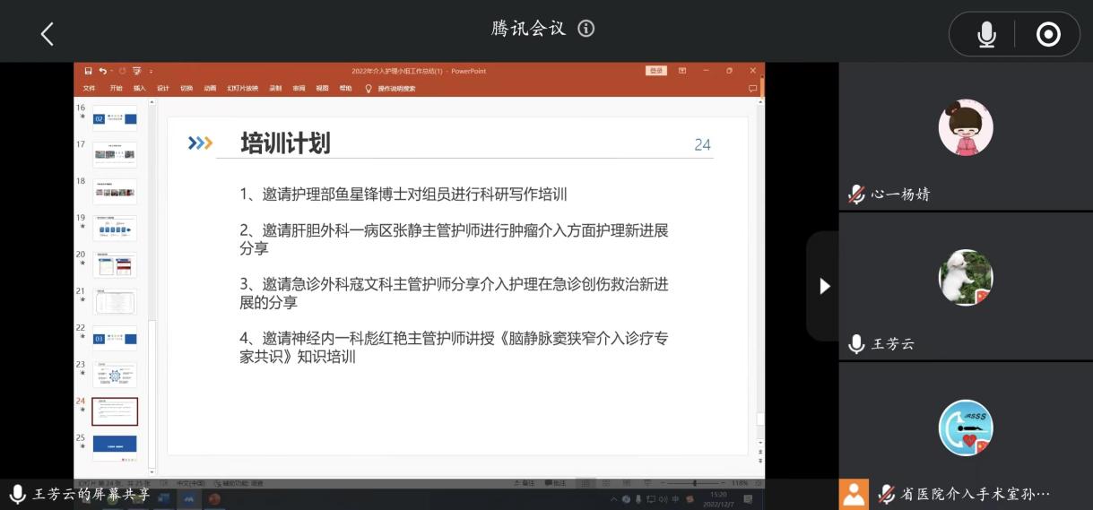
Task: Open the ribbon display options icon
Action: pyautogui.click(x=682, y=71)
